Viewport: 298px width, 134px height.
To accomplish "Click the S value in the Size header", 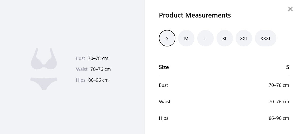I will [x=288, y=67].
